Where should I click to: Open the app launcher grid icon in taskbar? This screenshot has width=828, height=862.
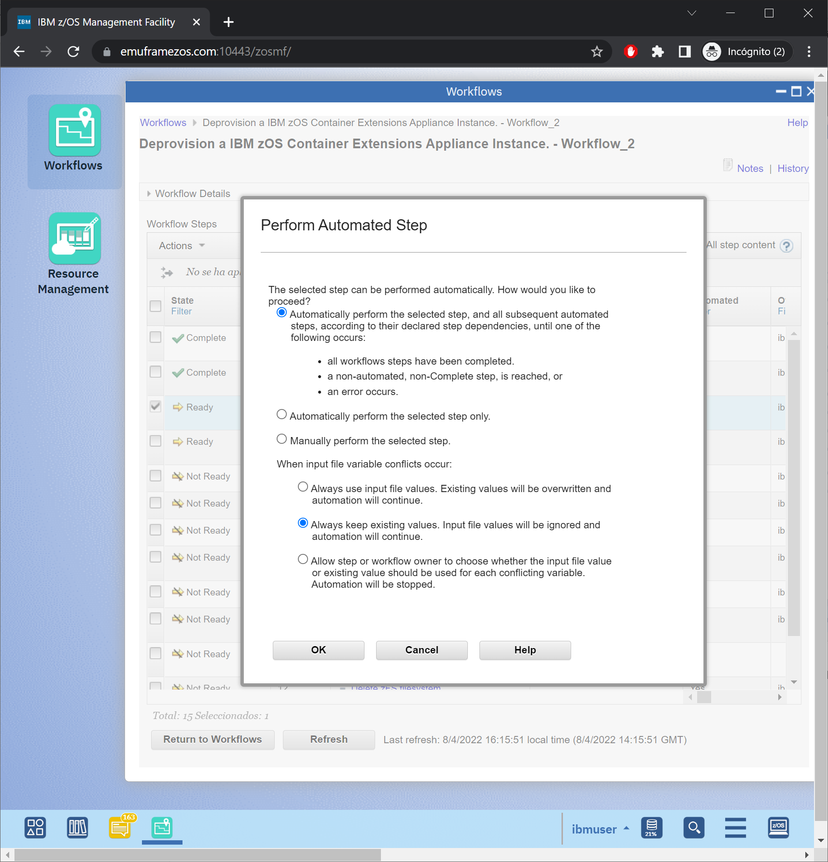coord(35,827)
